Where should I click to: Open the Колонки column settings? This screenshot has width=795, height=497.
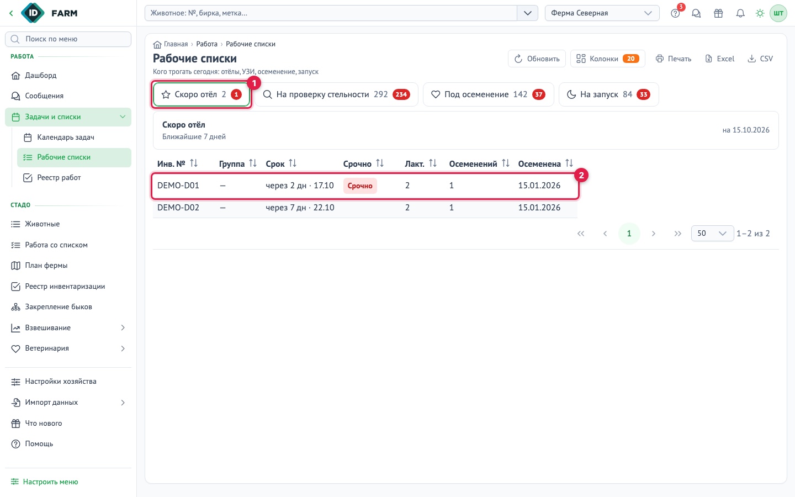point(607,59)
